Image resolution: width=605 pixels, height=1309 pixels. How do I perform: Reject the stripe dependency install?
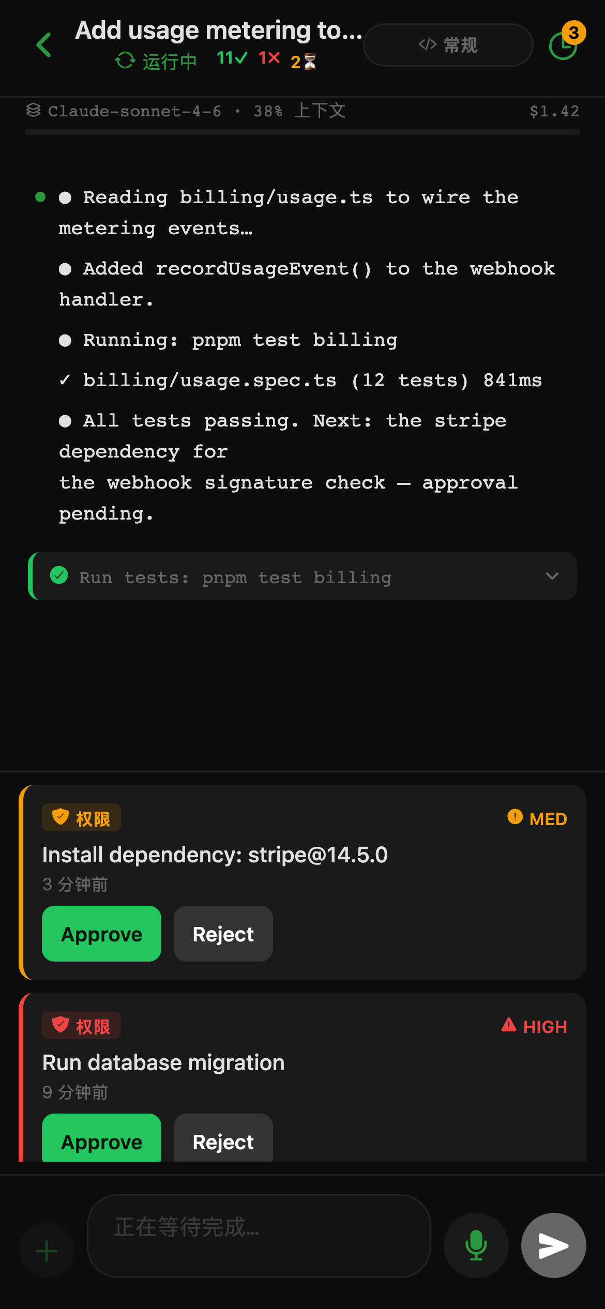[223, 934]
